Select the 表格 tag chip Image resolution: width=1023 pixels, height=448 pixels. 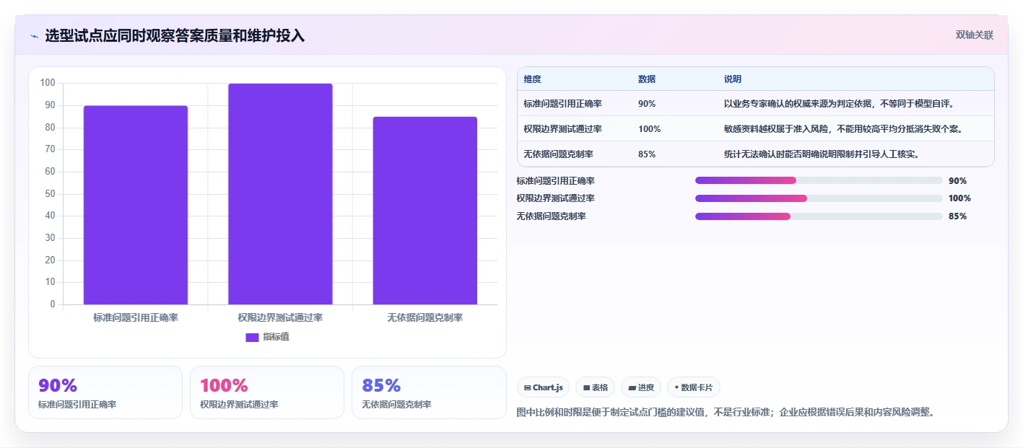click(596, 387)
